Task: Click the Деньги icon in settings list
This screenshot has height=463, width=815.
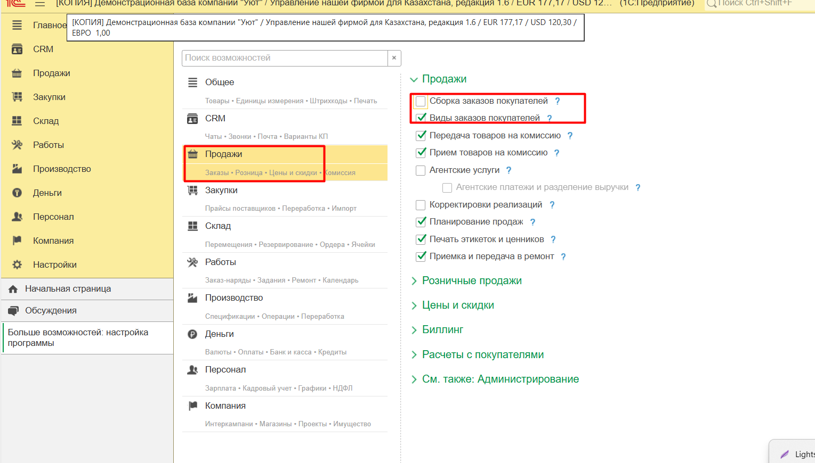Action: (x=192, y=334)
